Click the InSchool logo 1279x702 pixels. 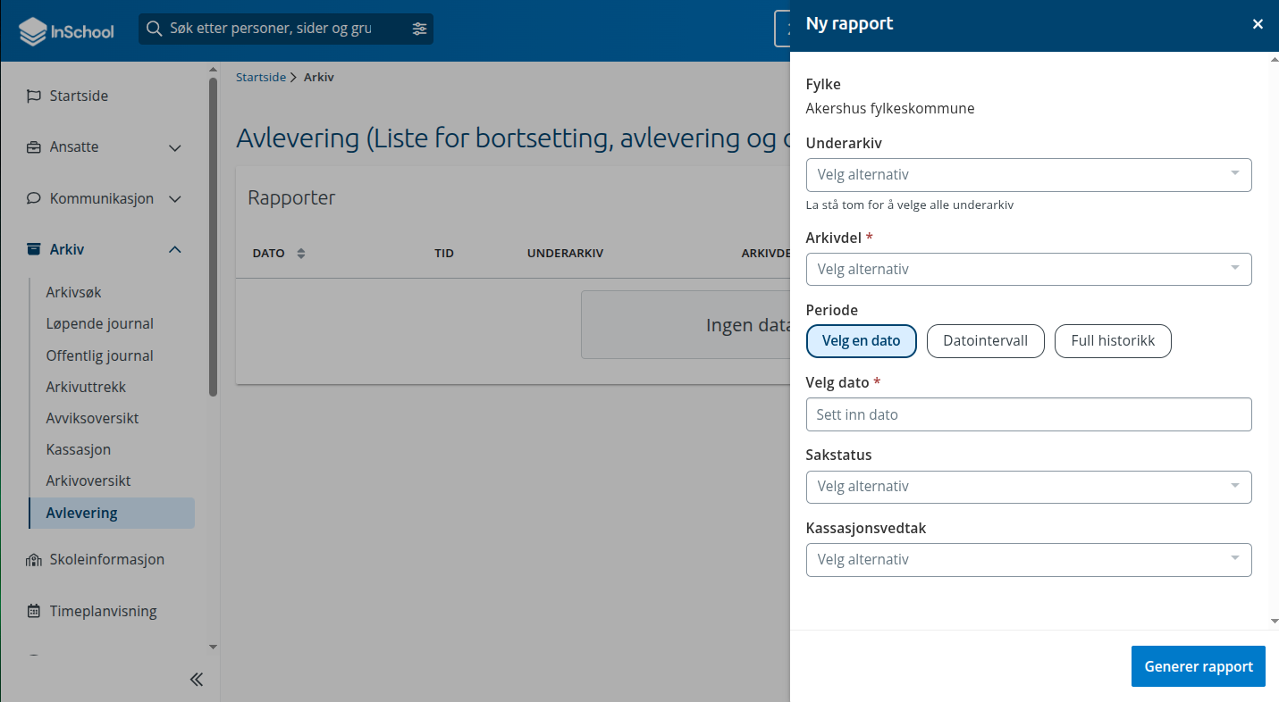tap(67, 31)
